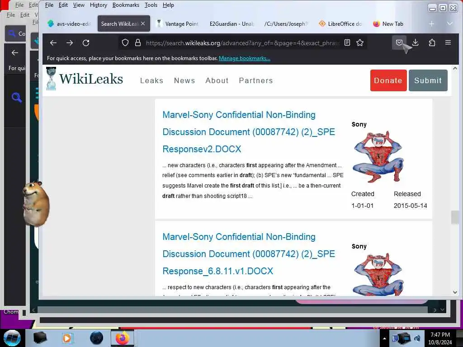Switch to the avs-video-edit tab

point(69,23)
